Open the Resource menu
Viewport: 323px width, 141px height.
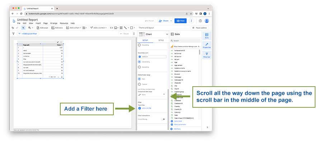pyautogui.click(x=64, y=23)
